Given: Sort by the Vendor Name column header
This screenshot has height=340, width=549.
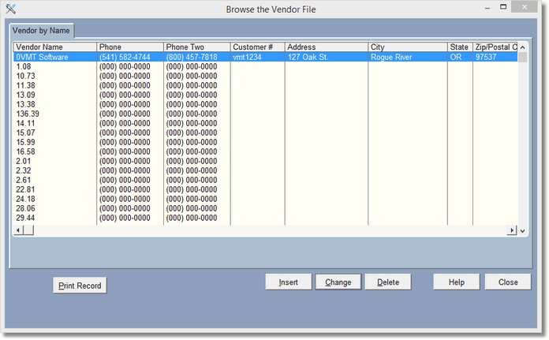Looking at the screenshot, I should pos(55,47).
